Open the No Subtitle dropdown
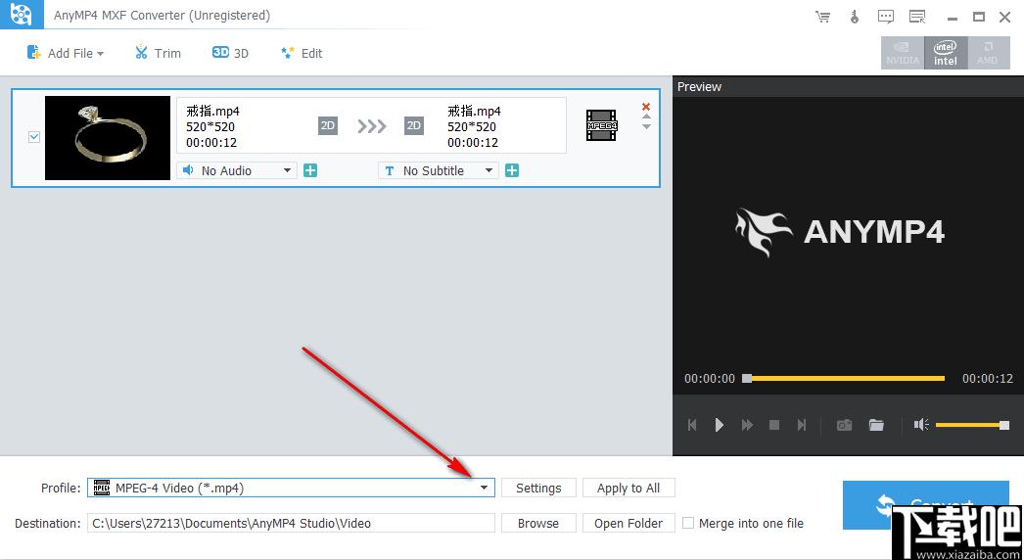Viewport: 1024px width, 560px height. [x=439, y=170]
